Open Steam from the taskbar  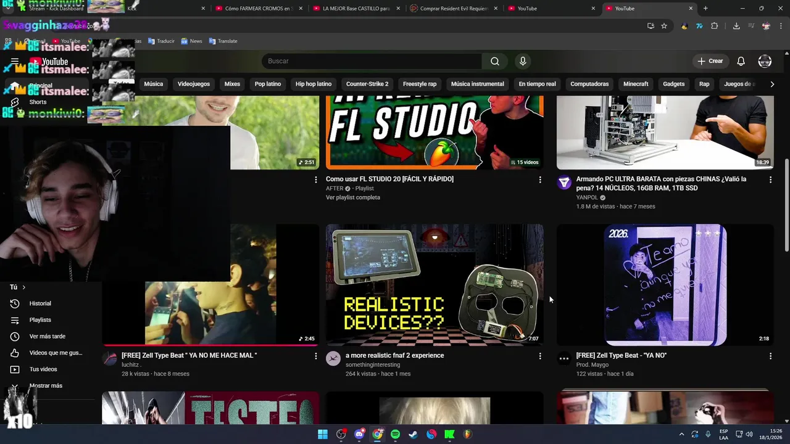[413, 434]
